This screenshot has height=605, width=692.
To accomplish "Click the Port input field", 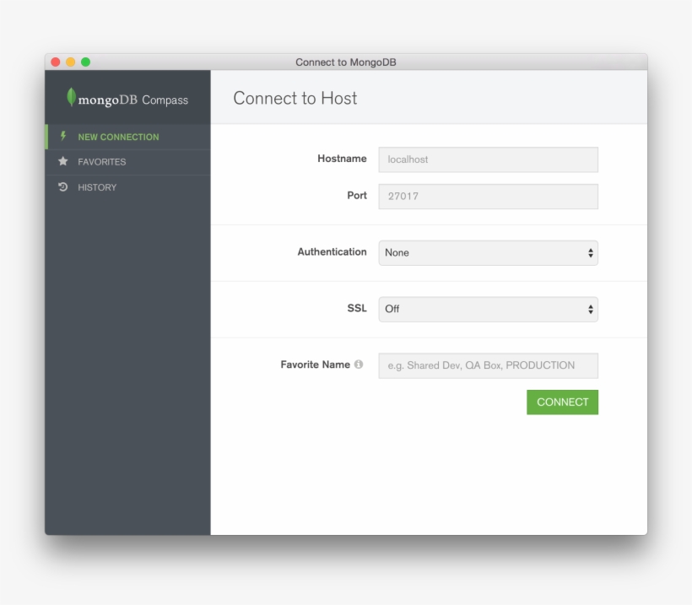I will pos(488,197).
